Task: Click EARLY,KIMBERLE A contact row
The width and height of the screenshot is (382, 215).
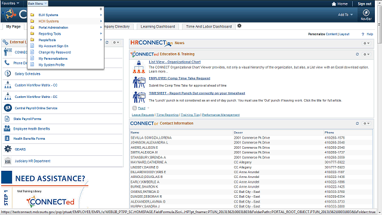Action: [x=251, y=182]
